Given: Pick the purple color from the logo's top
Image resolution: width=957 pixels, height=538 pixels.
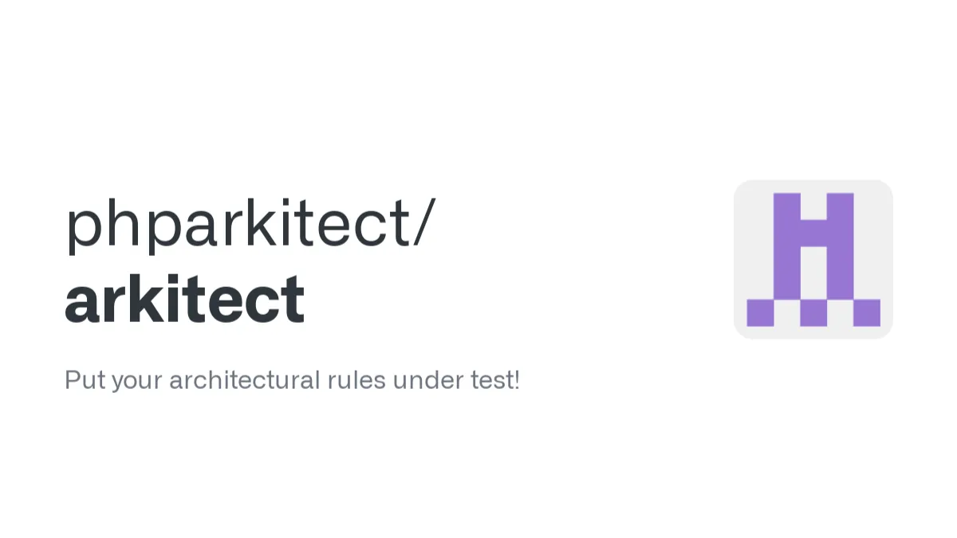Looking at the screenshot, I should [786, 204].
